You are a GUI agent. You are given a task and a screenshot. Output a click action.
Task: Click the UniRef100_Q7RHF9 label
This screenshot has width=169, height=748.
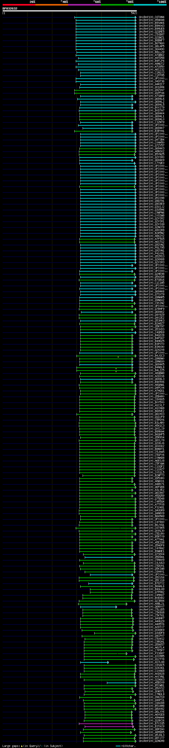point(152,309)
